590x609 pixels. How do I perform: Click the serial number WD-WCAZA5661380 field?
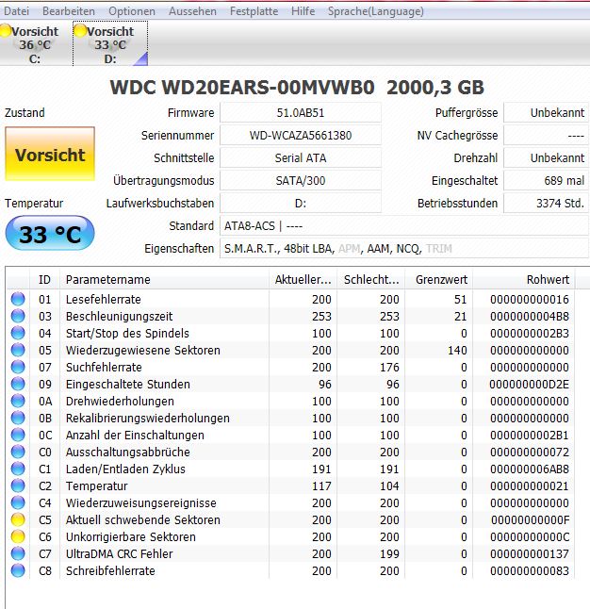tap(301, 136)
